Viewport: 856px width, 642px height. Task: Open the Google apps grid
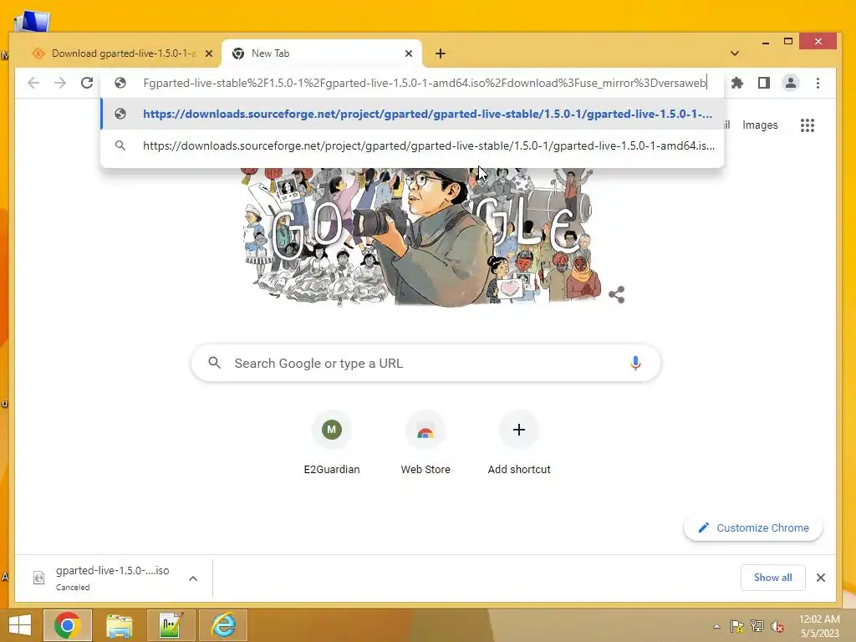(x=808, y=125)
